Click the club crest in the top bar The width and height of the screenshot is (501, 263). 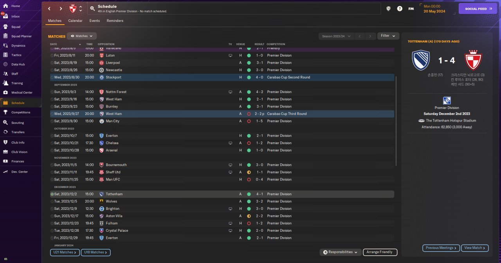pos(73,8)
